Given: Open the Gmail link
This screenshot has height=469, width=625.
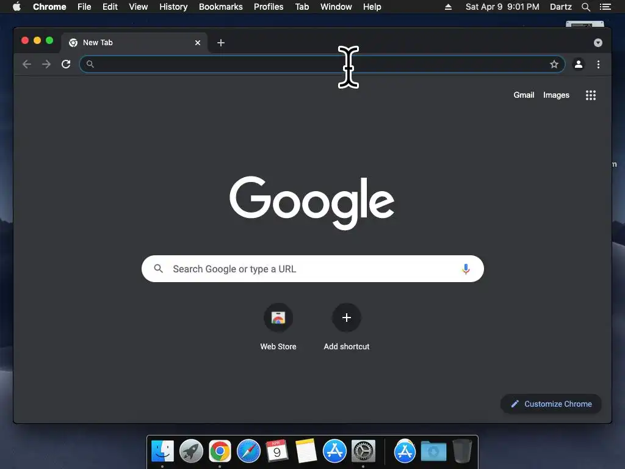Looking at the screenshot, I should pos(524,95).
